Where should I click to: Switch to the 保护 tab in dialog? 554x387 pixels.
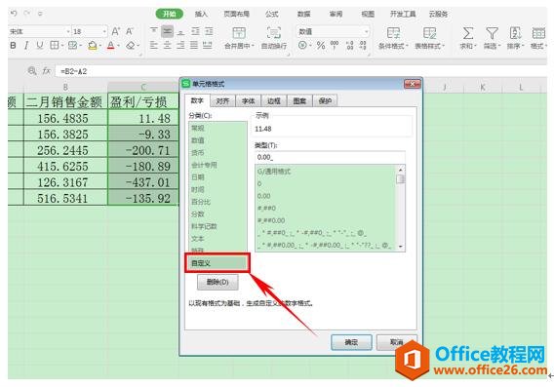[325, 101]
